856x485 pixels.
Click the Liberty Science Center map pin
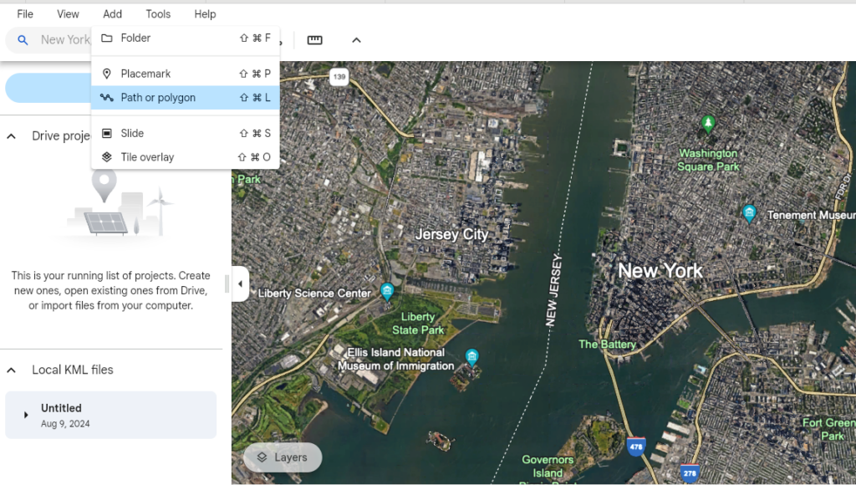pos(387,293)
